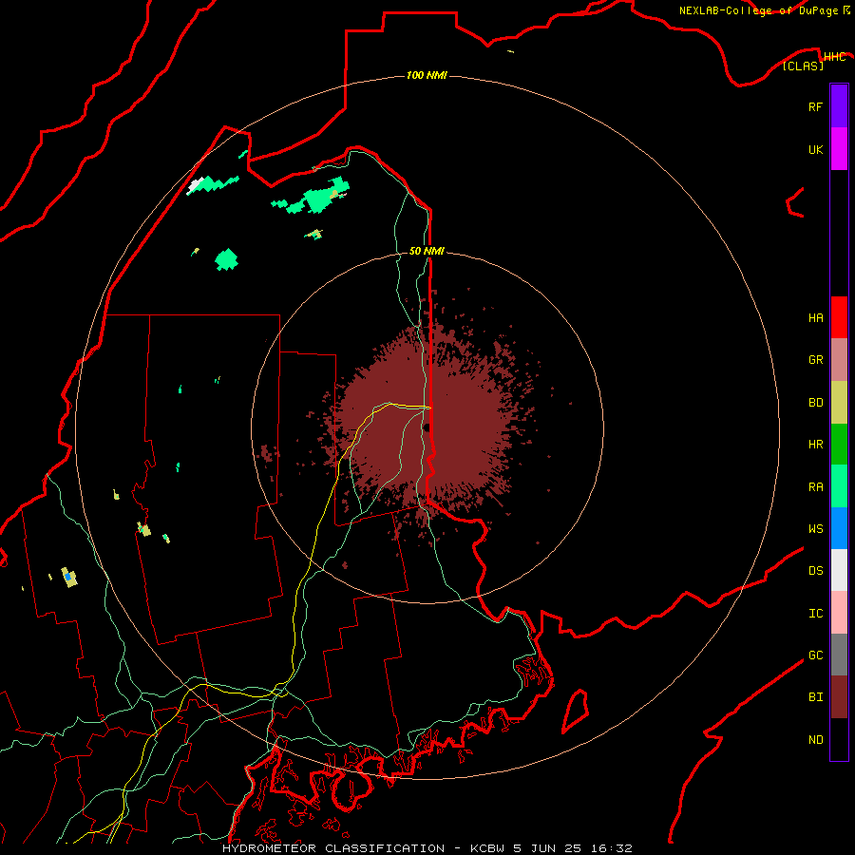Image resolution: width=855 pixels, height=855 pixels.
Task: Select the gray GC legend swatch
Action: pyautogui.click(x=839, y=655)
